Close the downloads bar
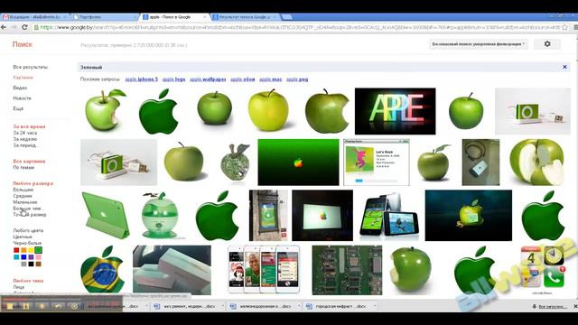 click(575, 306)
